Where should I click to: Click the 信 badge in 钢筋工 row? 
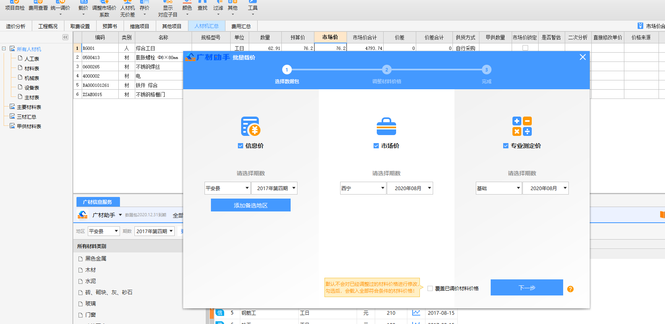(x=220, y=313)
